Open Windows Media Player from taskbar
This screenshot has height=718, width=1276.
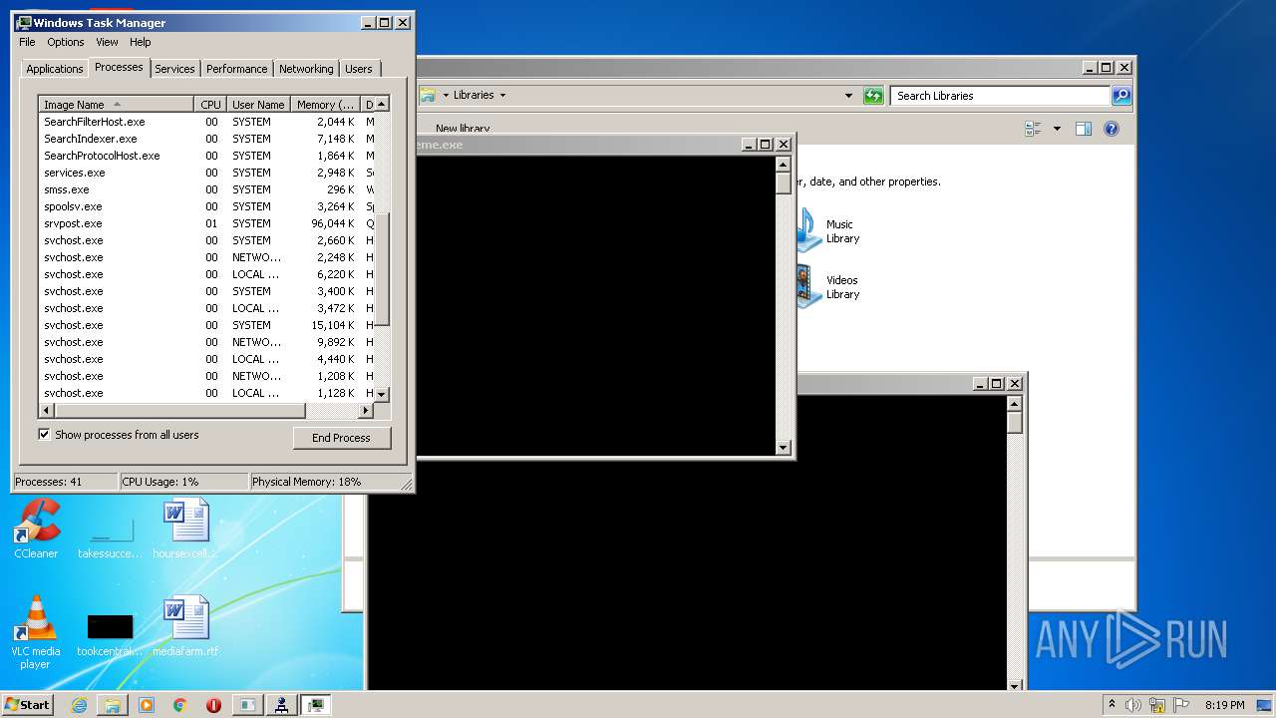(147, 705)
